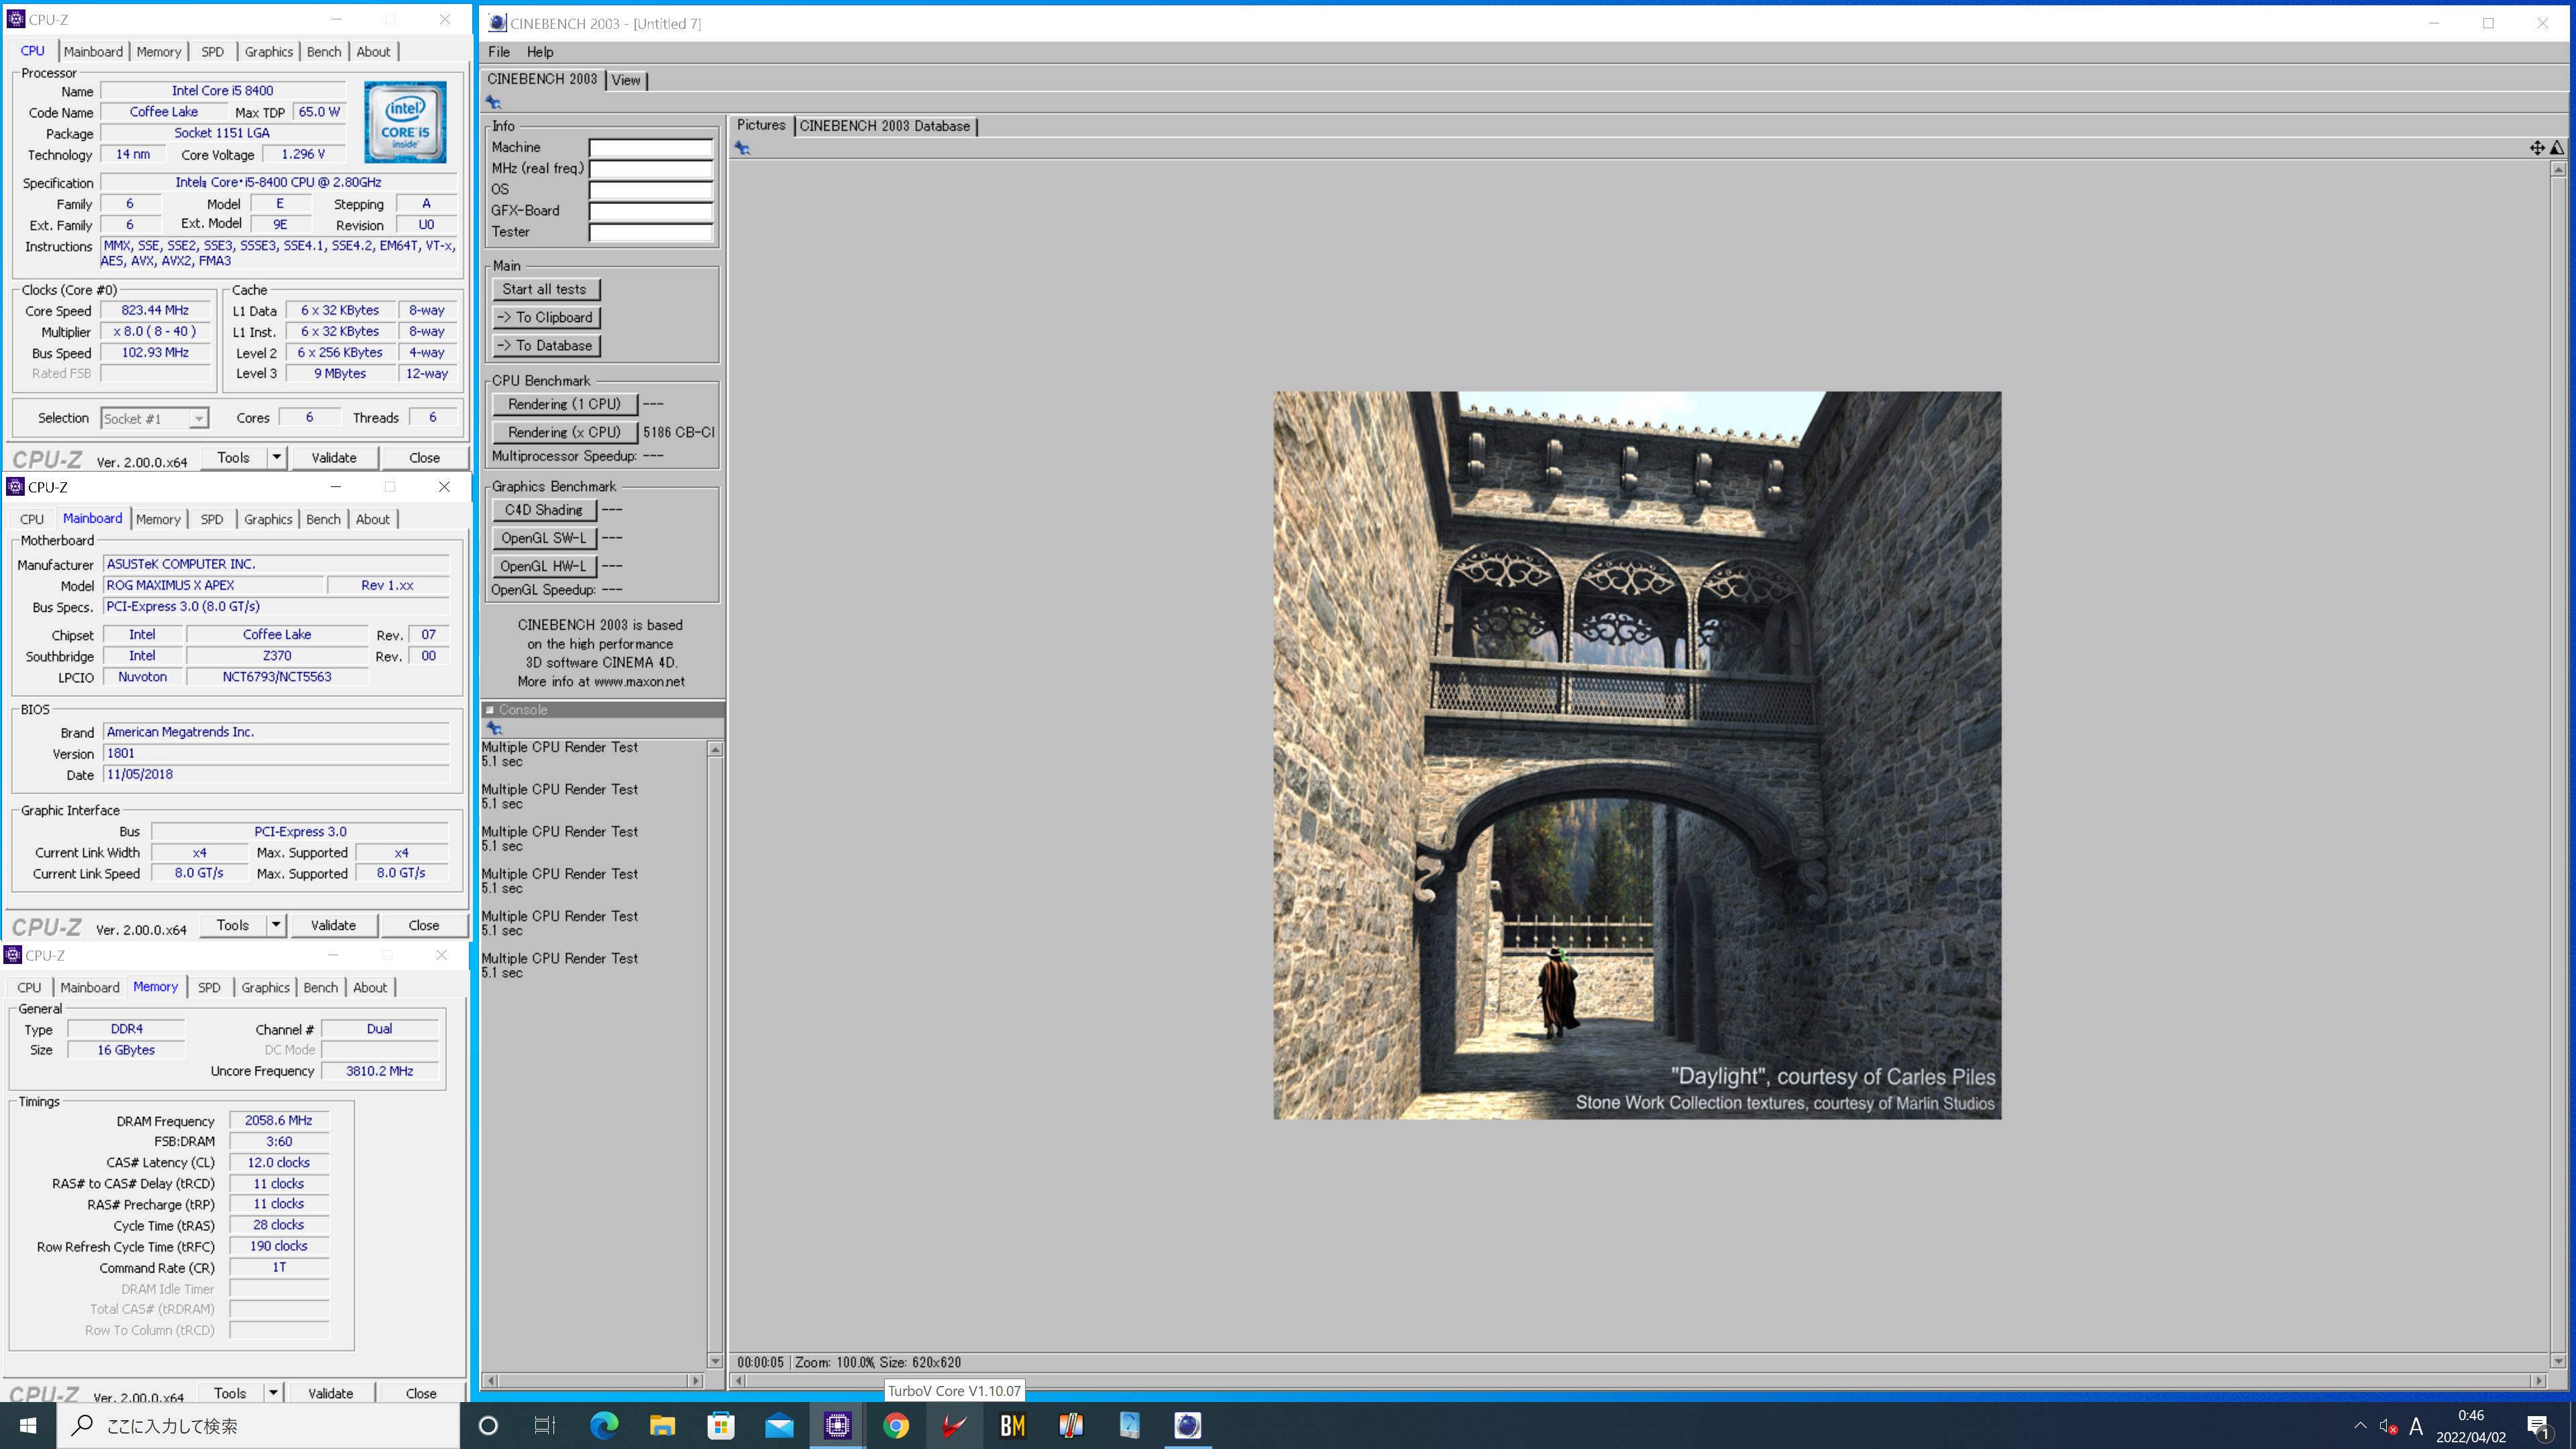
Task: Click Start all tests button
Action: 545,289
